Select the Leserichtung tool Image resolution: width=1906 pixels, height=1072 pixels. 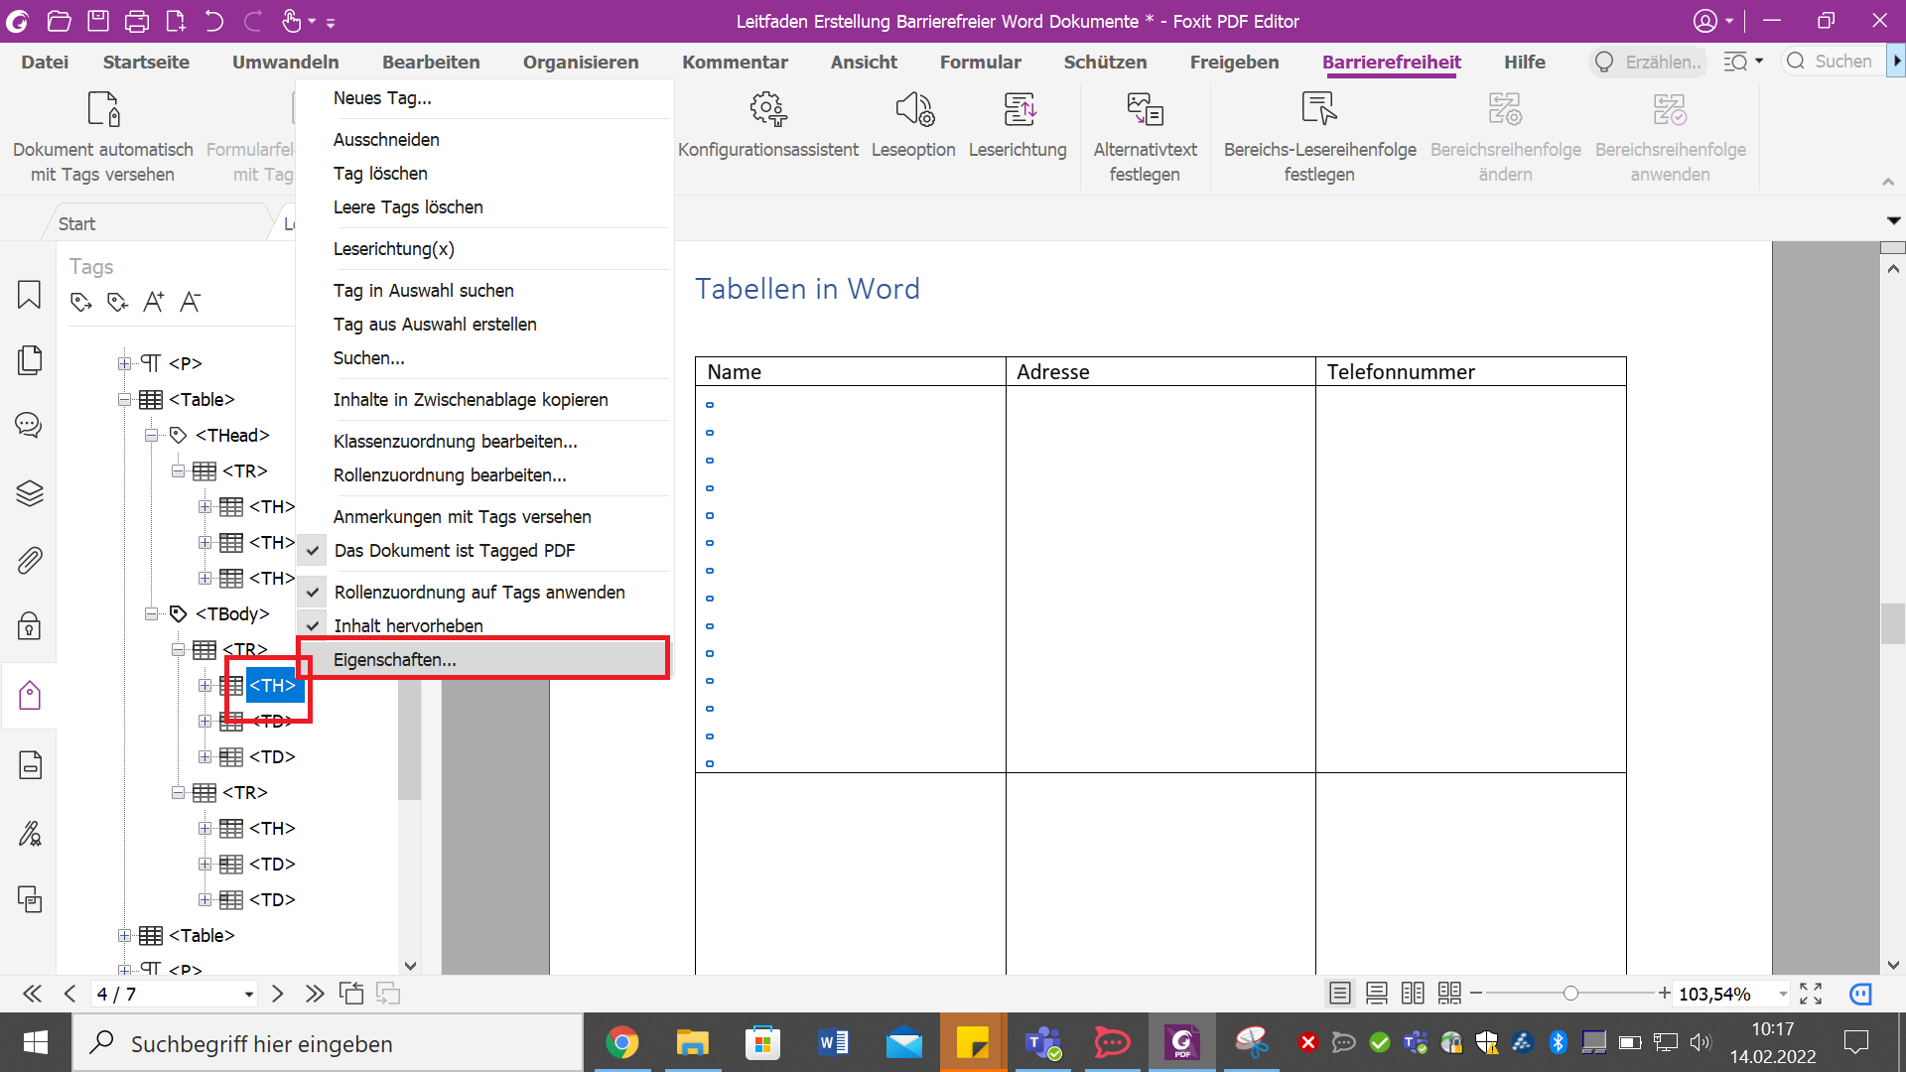point(1018,129)
